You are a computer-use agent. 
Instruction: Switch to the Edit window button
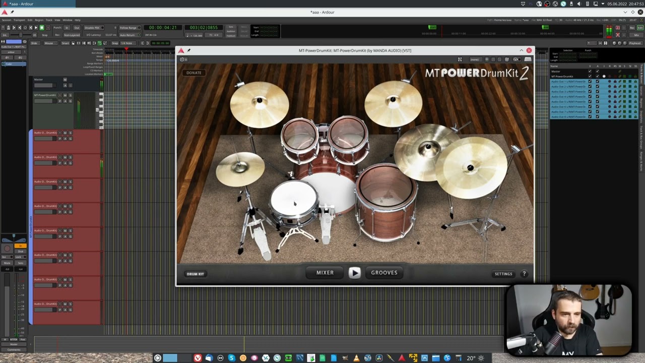pos(640,28)
